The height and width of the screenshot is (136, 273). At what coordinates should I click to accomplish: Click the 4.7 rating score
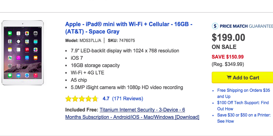point(106,98)
